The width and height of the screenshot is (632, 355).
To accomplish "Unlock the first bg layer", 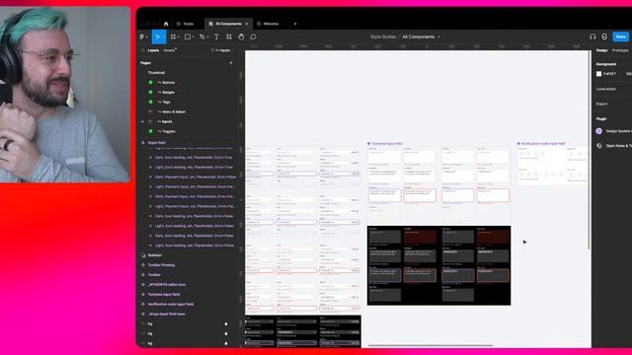I will coord(226,323).
